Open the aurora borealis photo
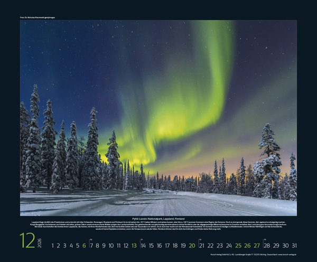 pyautogui.click(x=158, y=117)
